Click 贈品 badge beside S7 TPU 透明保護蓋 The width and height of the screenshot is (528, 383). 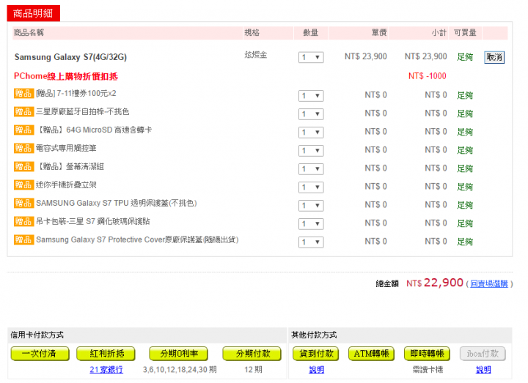(x=23, y=203)
